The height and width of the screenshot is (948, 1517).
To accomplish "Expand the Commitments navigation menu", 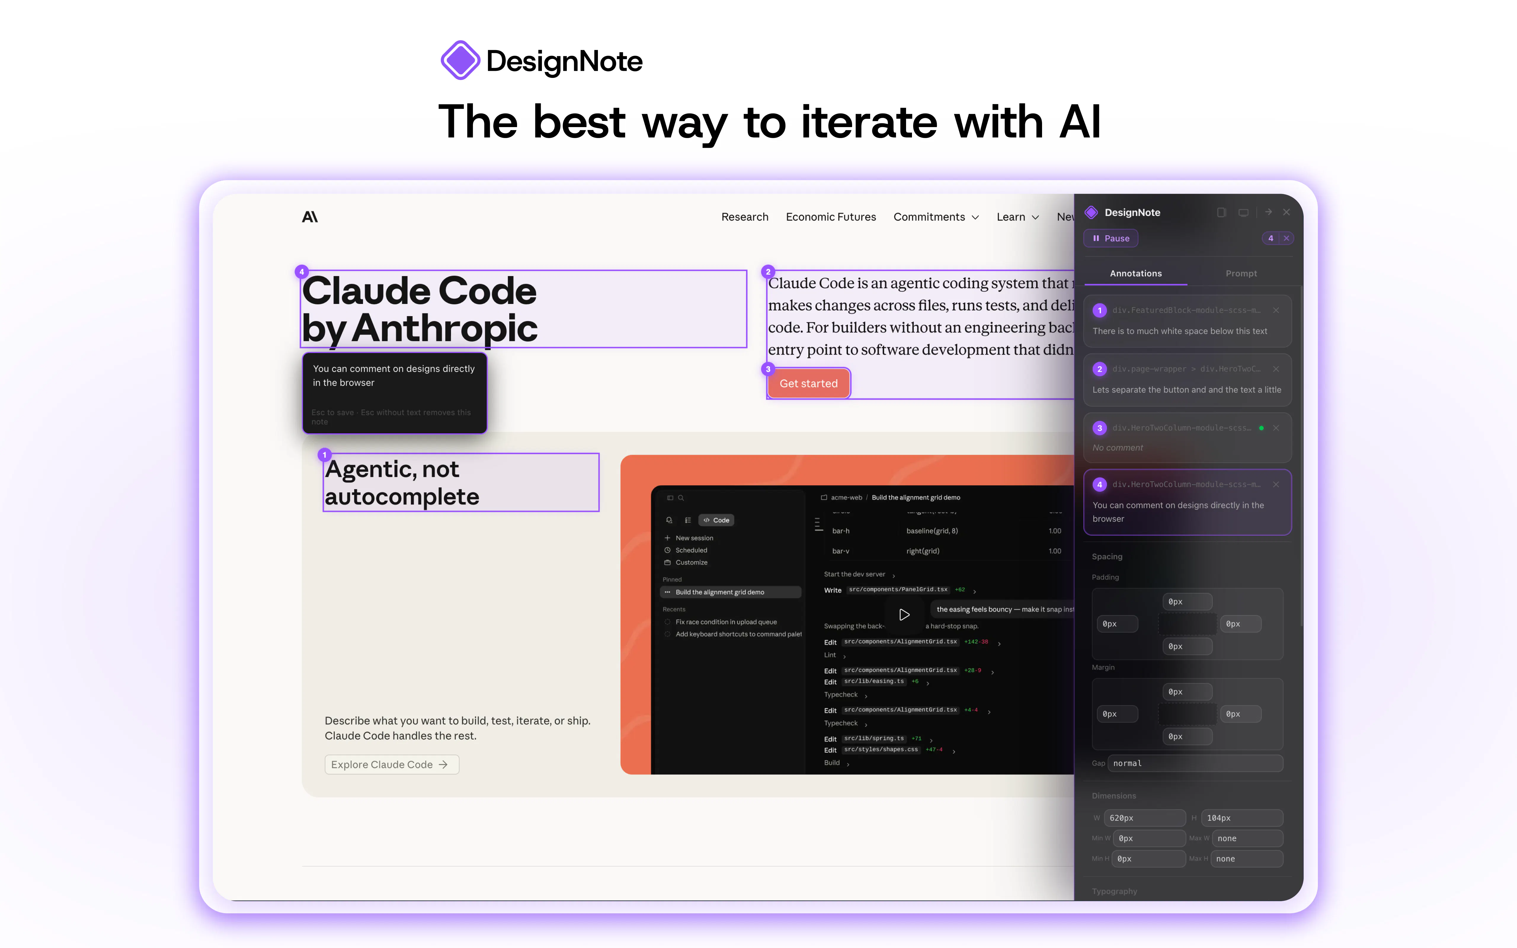I will pyautogui.click(x=936, y=217).
